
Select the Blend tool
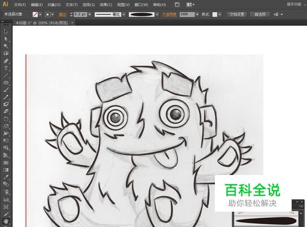(6, 184)
